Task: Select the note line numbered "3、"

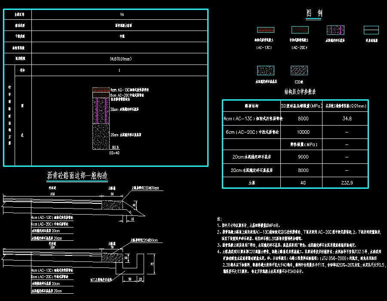Action: click(286, 245)
